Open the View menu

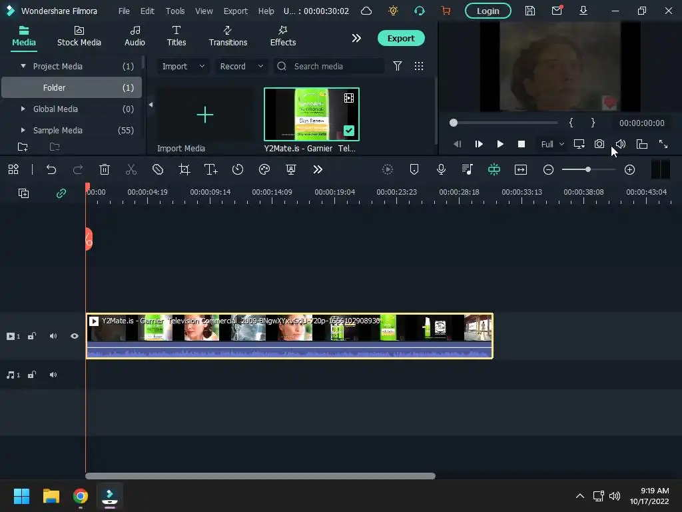tap(204, 11)
